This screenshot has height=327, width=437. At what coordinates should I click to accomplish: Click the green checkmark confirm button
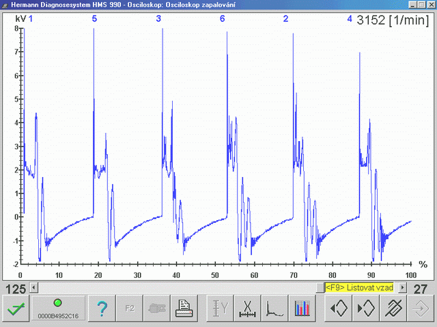pos(16,309)
